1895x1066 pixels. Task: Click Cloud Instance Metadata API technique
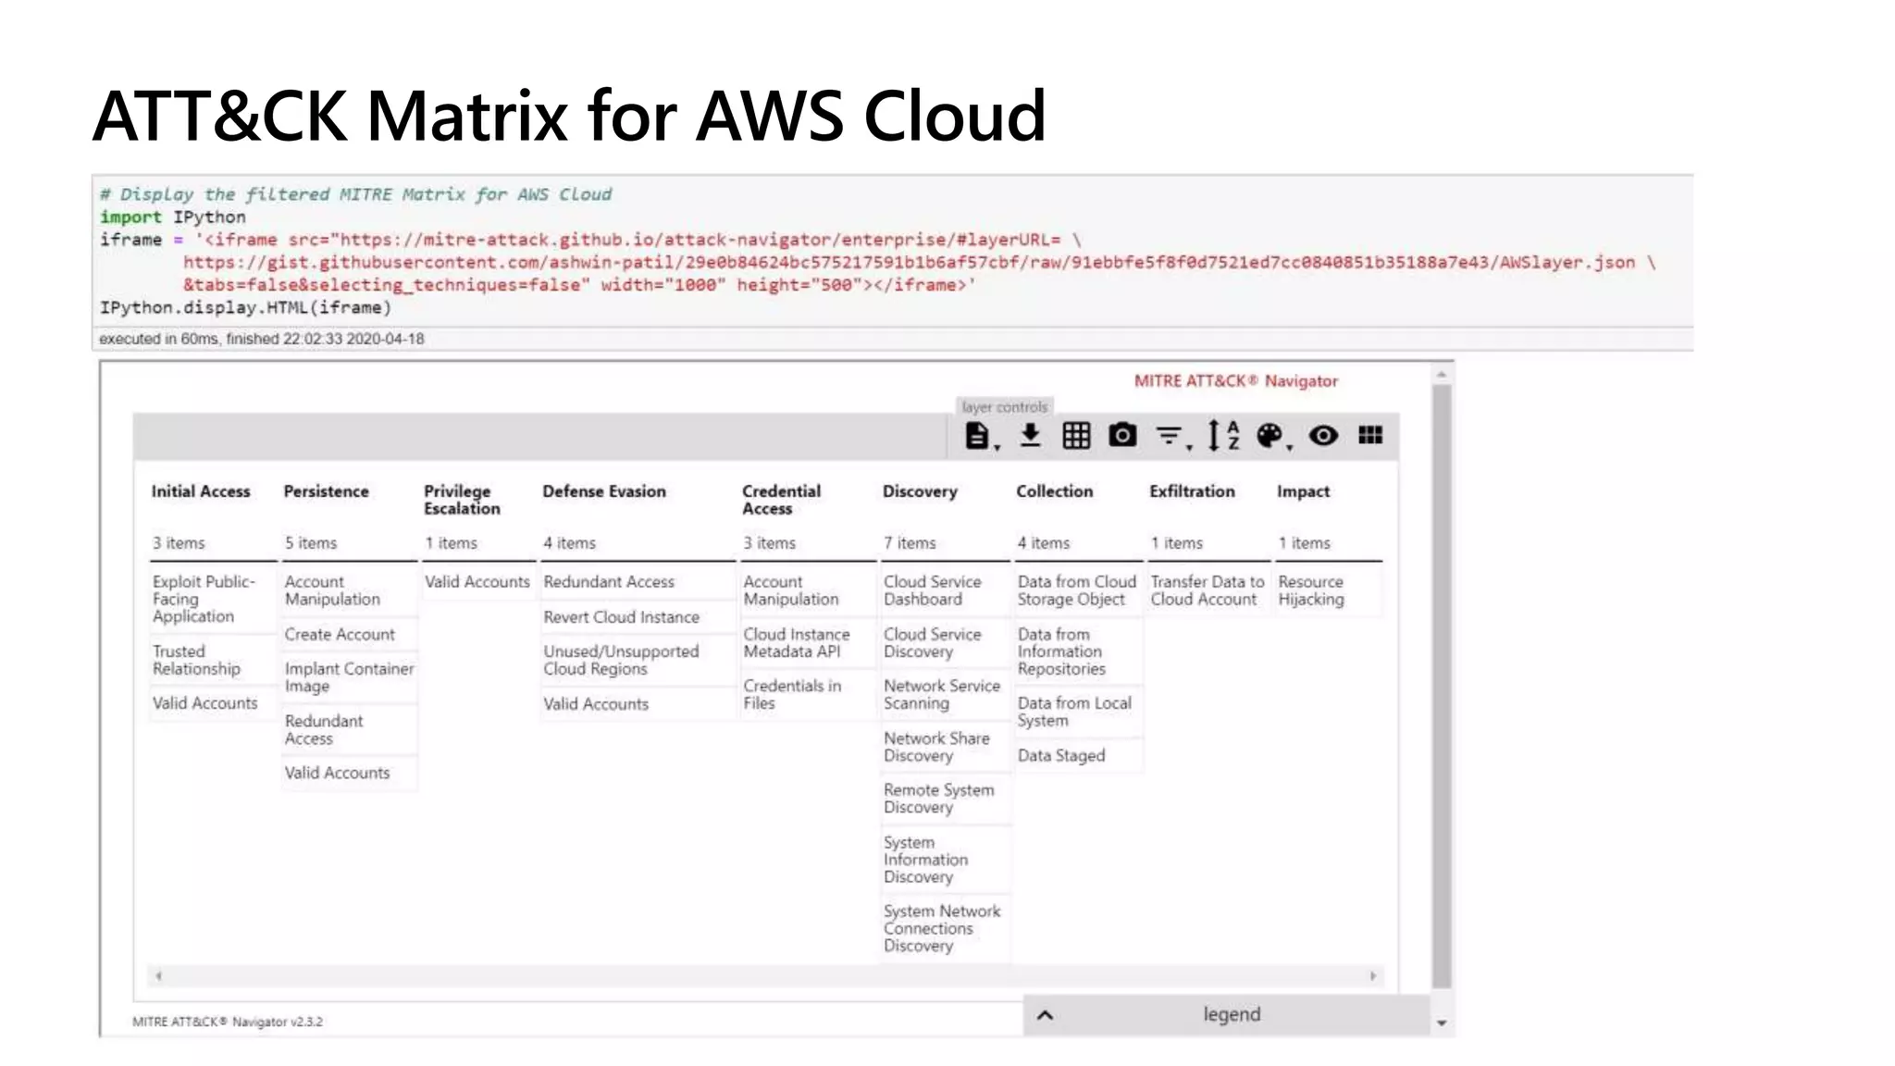click(x=808, y=643)
